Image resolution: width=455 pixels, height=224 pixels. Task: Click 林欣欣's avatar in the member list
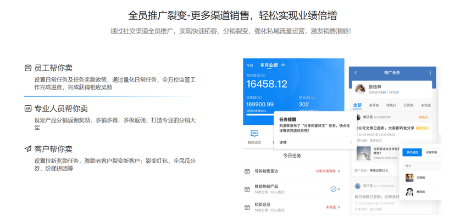pyautogui.click(x=409, y=192)
